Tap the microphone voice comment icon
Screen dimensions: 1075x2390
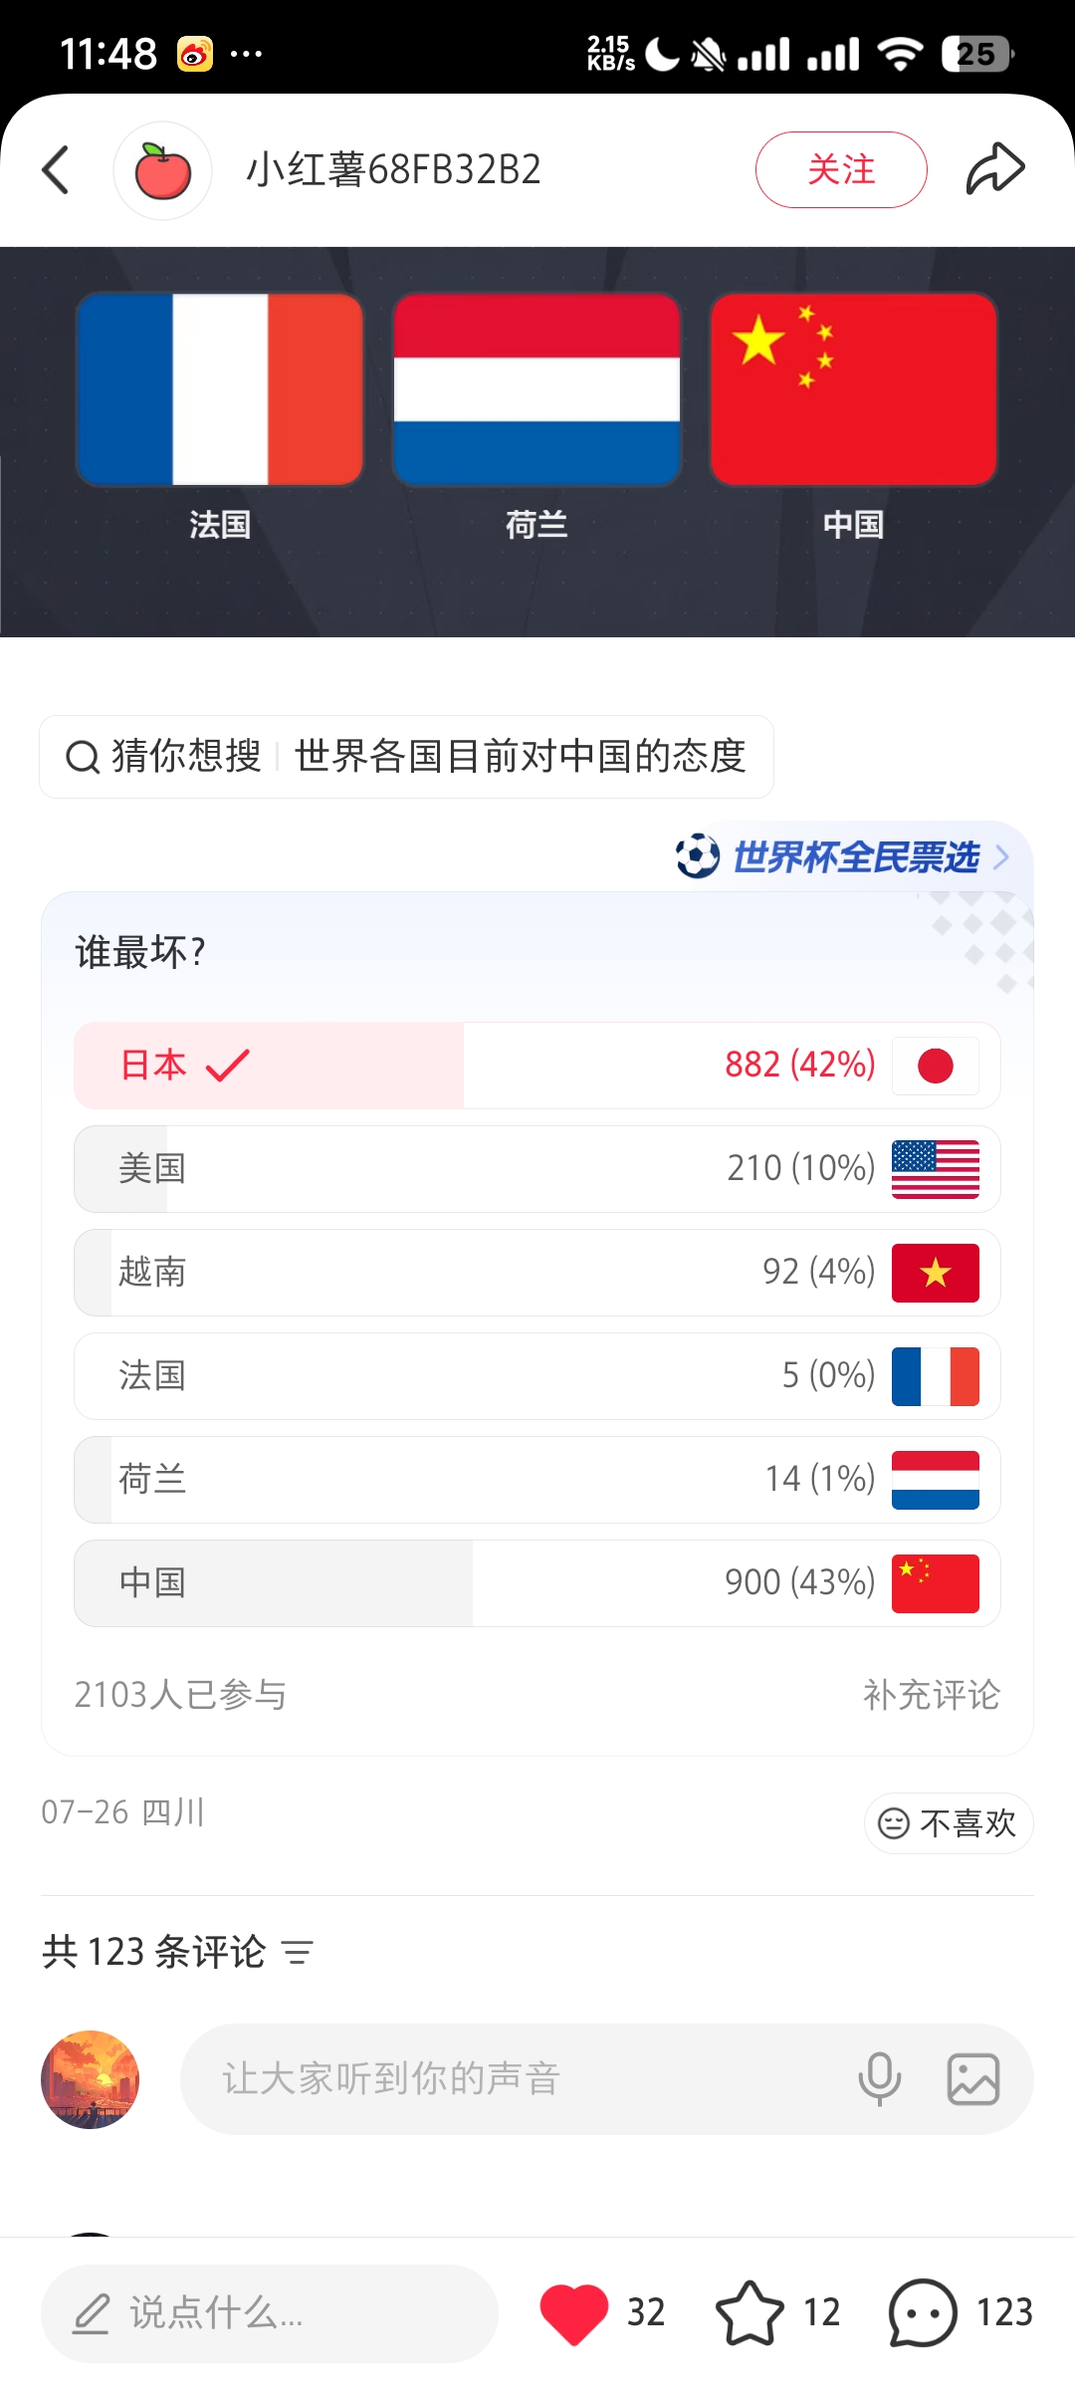pyautogui.click(x=880, y=2079)
